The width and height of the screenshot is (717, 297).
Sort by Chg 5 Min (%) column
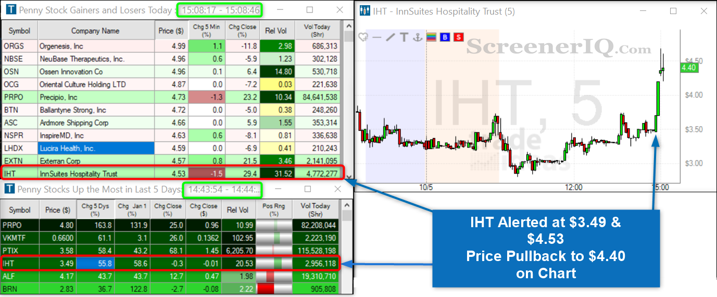[207, 31]
